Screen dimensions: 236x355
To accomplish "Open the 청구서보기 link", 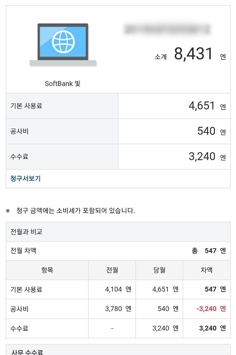I will click(x=26, y=178).
